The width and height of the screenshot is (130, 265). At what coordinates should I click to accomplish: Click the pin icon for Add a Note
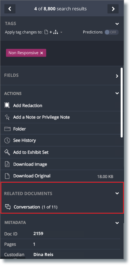click(7, 117)
